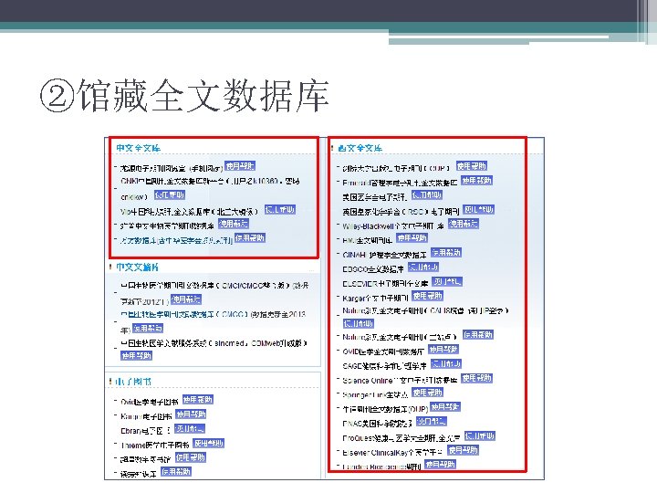Click the help button next to ELSEVIER journals
This screenshot has width=657, height=493.
click(x=447, y=281)
